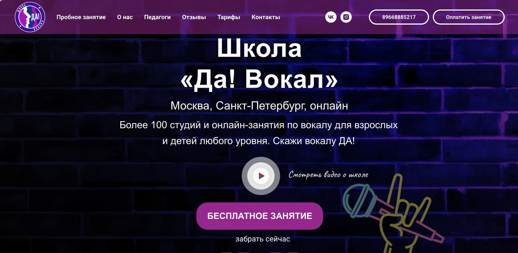The width and height of the screenshot is (518, 253).
Task: Play the video about the school
Action: pyautogui.click(x=261, y=176)
